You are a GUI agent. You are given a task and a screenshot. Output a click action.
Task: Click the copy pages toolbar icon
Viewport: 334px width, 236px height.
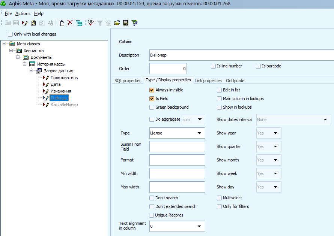tap(61, 23)
